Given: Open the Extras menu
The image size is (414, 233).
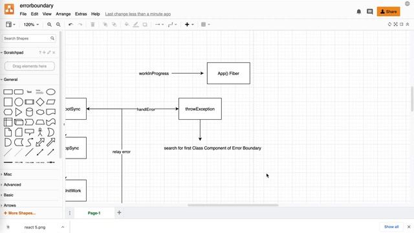Looking at the screenshot, I should pyautogui.click(x=81, y=14).
